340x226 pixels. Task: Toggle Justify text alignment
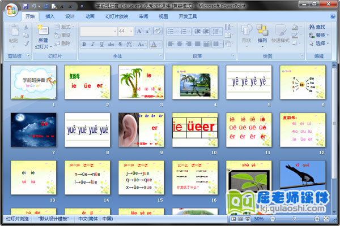coord(198,44)
